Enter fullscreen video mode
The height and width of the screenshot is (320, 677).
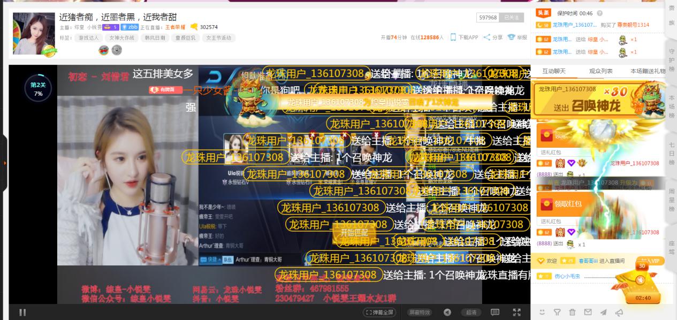pos(517,313)
